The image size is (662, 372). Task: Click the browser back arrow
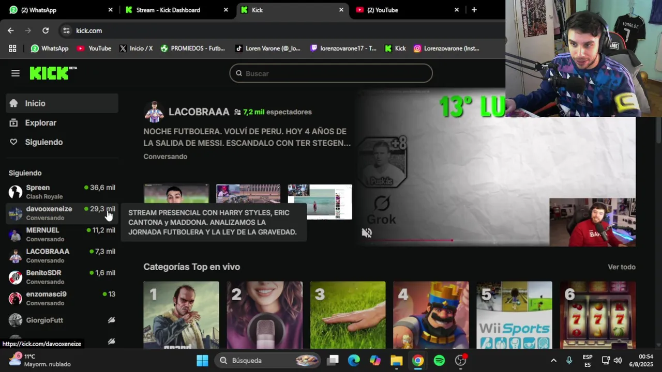[x=11, y=30]
